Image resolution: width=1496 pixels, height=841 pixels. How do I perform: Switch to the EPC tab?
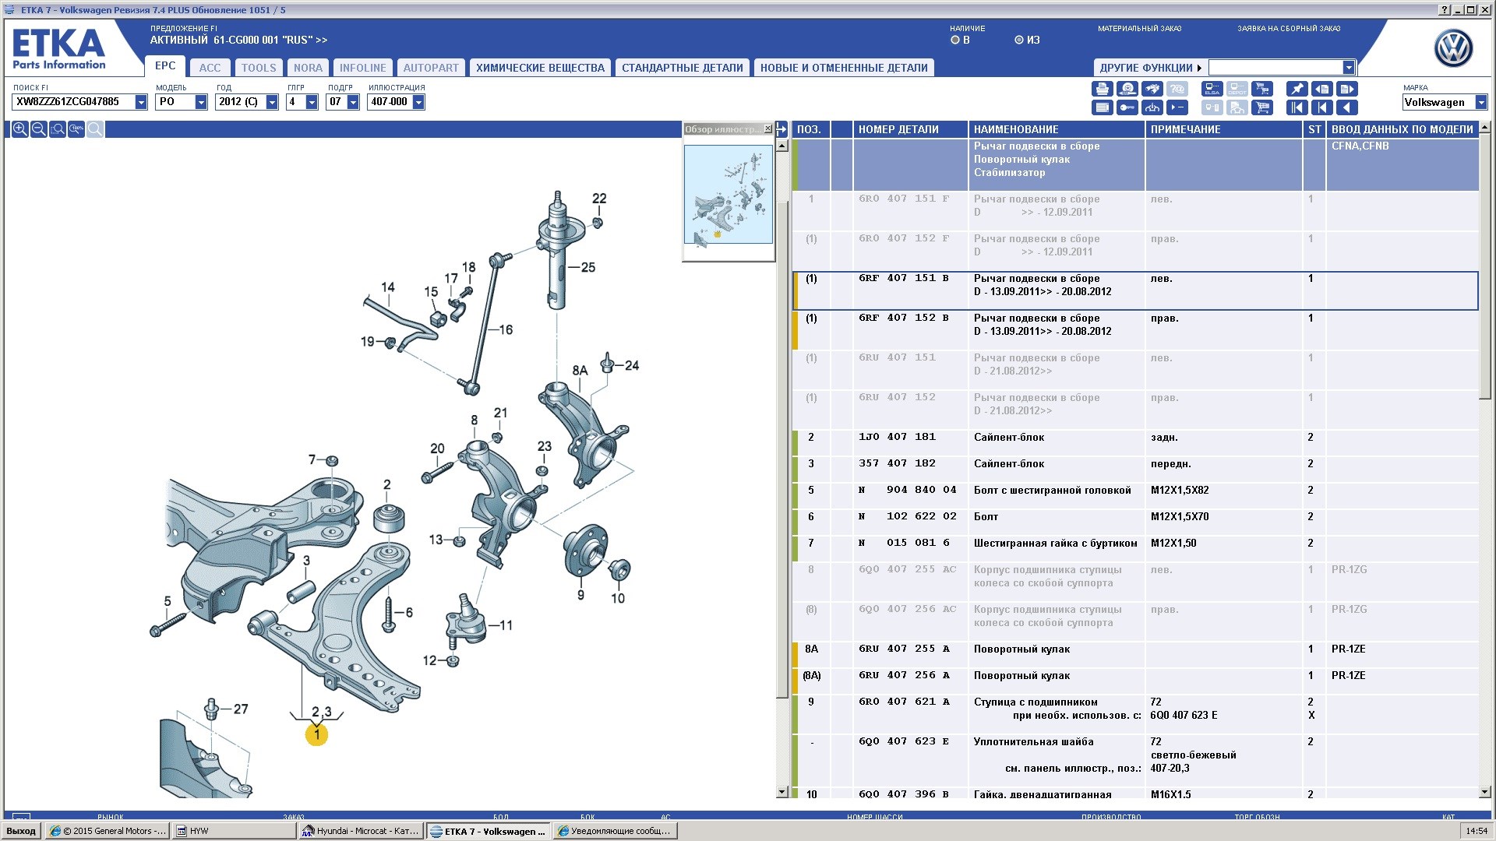[x=165, y=66]
